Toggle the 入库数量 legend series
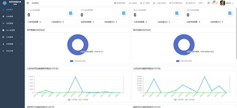Image resolution: width=237 pixels, height=108 pixels. (x=72, y=99)
